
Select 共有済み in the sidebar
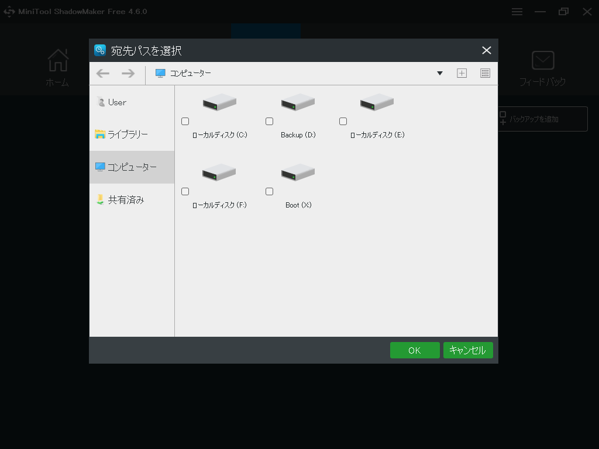[132, 200]
